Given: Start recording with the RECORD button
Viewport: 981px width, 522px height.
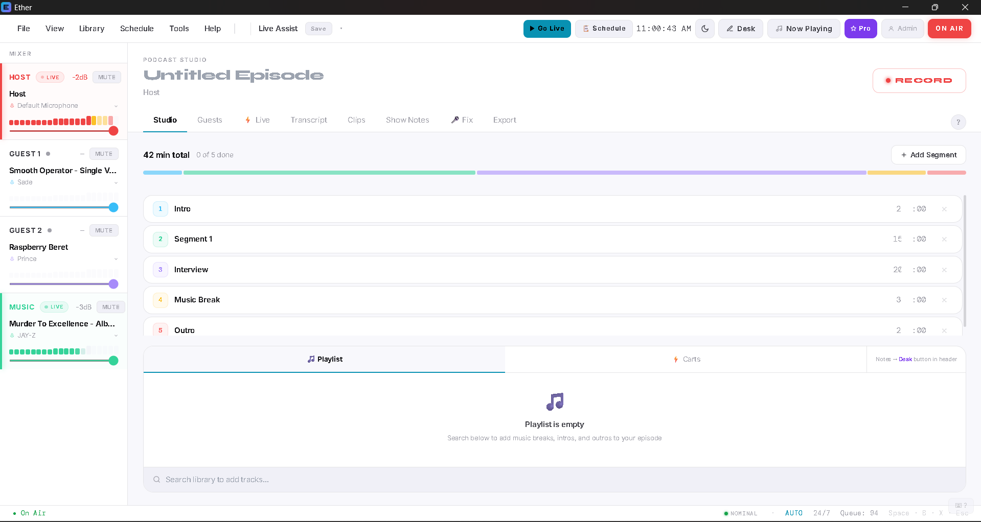Looking at the screenshot, I should click(x=919, y=81).
